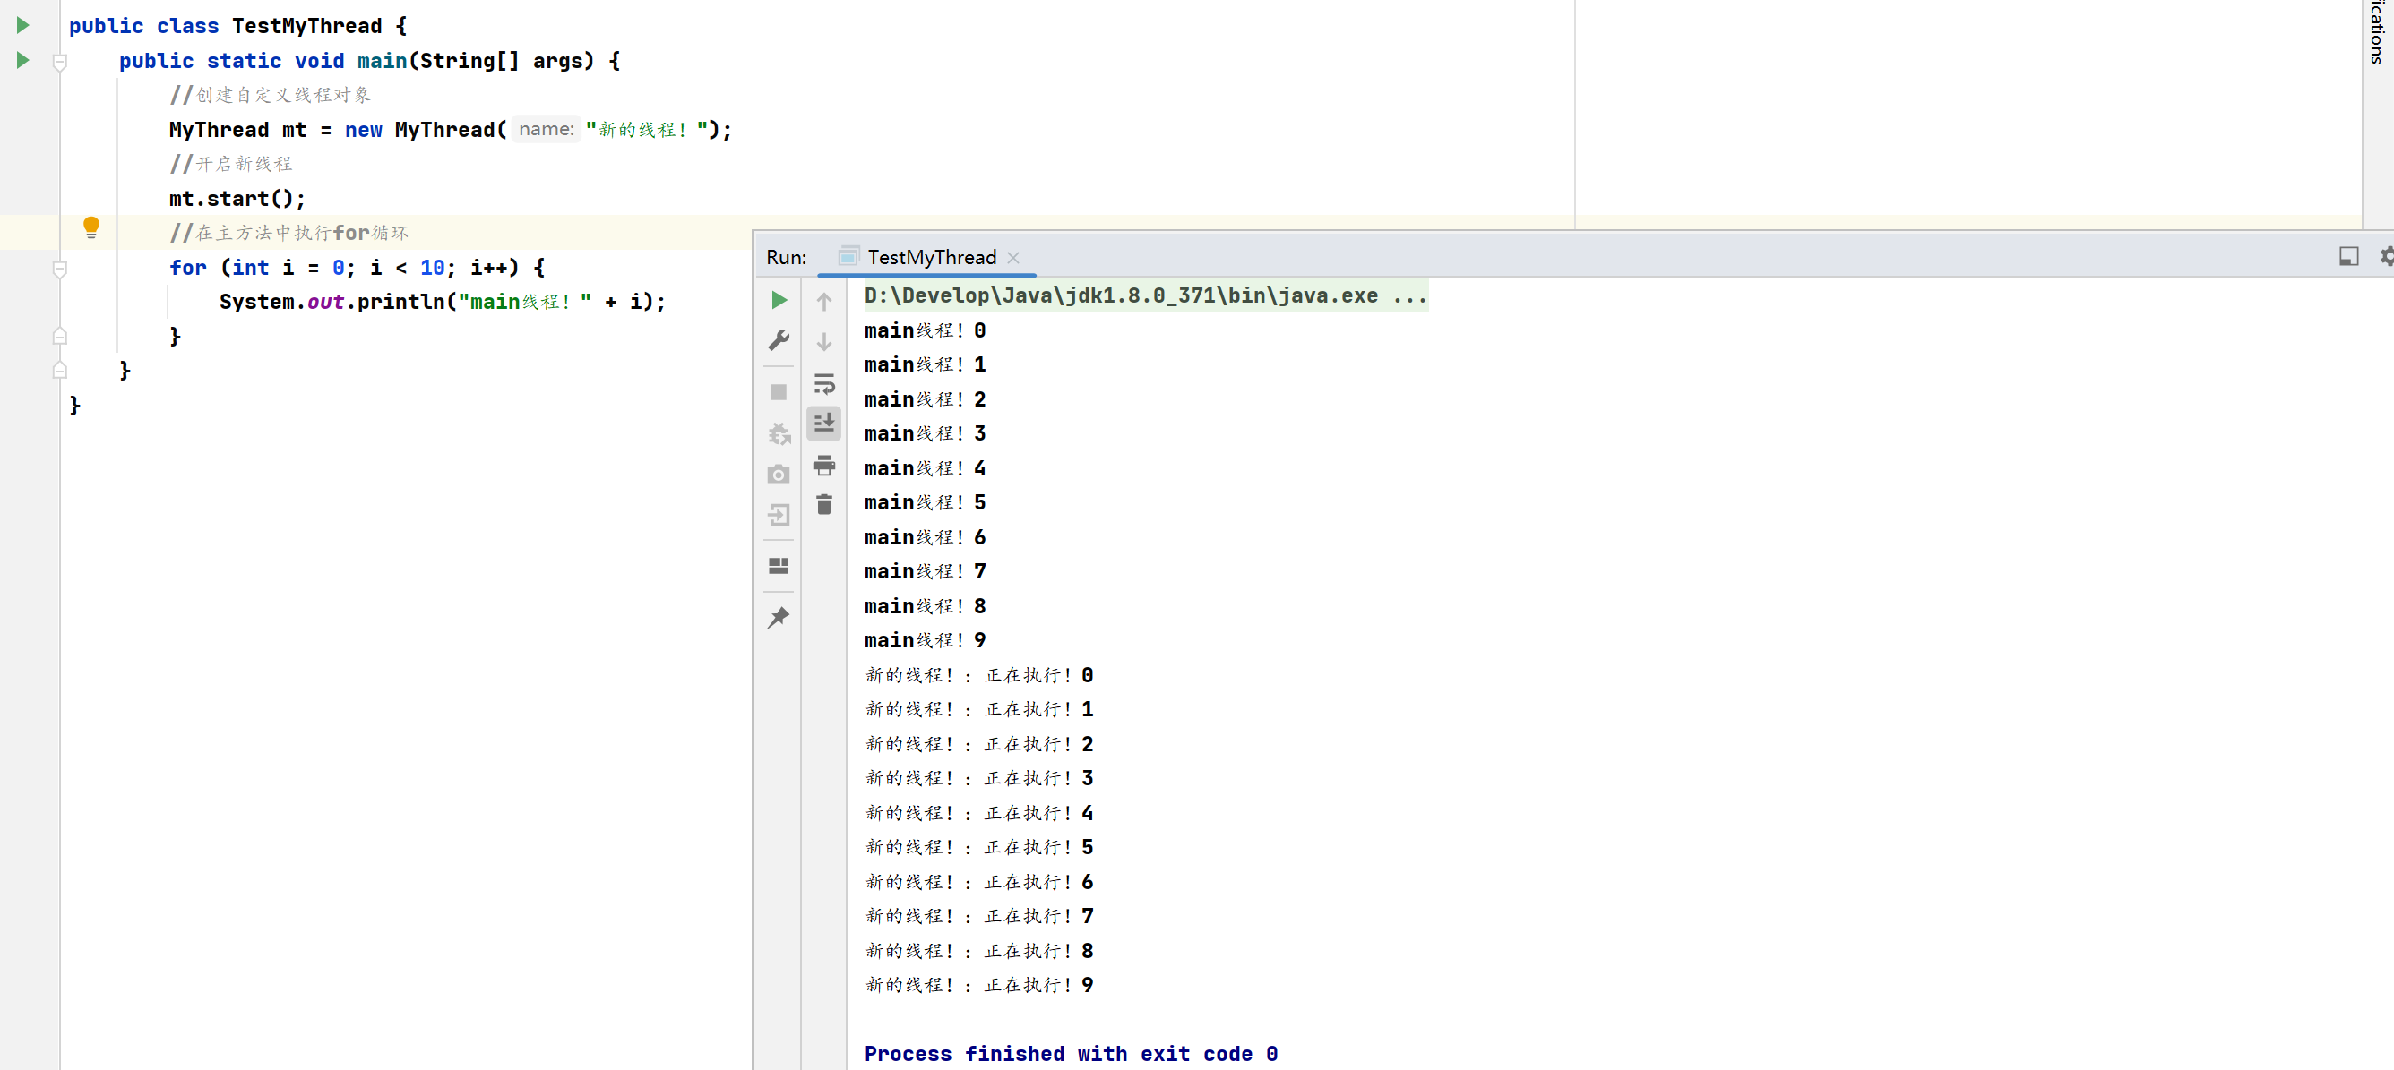Click 'Process finished with exit code 0' text

coord(1071,1053)
